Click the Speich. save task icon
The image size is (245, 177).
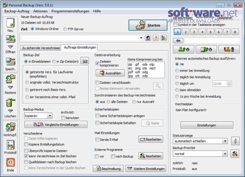tap(10, 62)
